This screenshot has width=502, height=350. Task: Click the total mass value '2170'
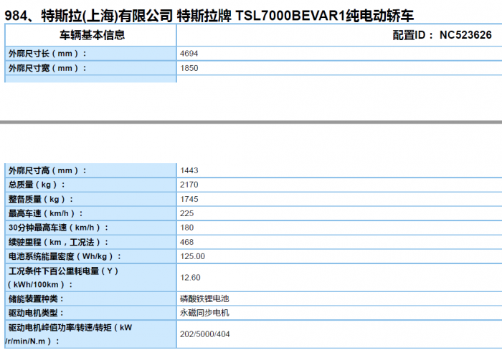point(189,185)
